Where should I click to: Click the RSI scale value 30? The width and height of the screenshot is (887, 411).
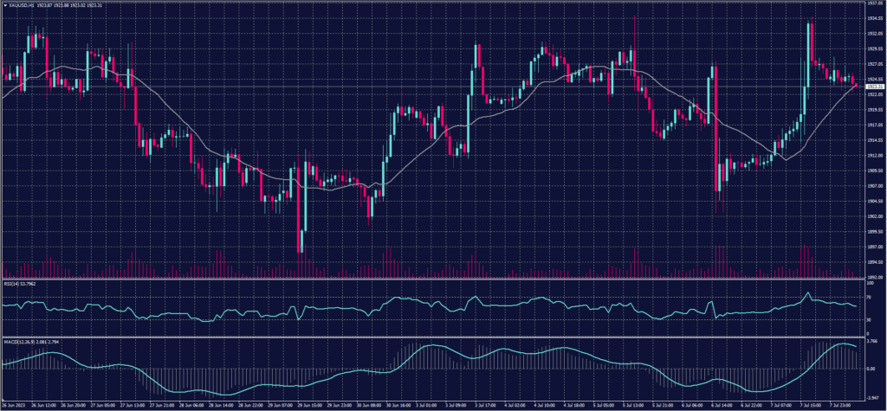[870, 319]
